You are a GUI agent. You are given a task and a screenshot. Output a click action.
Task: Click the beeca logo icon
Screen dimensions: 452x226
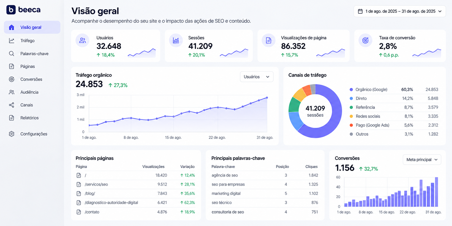click(11, 10)
